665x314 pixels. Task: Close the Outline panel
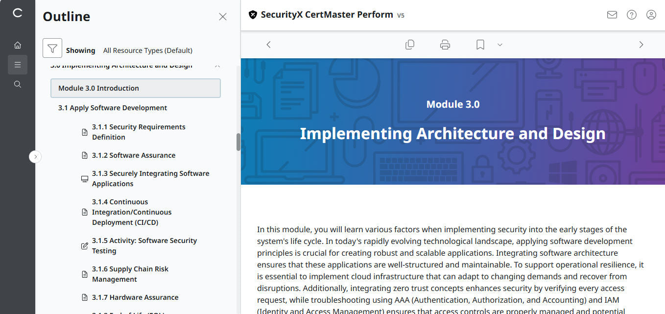223,16
